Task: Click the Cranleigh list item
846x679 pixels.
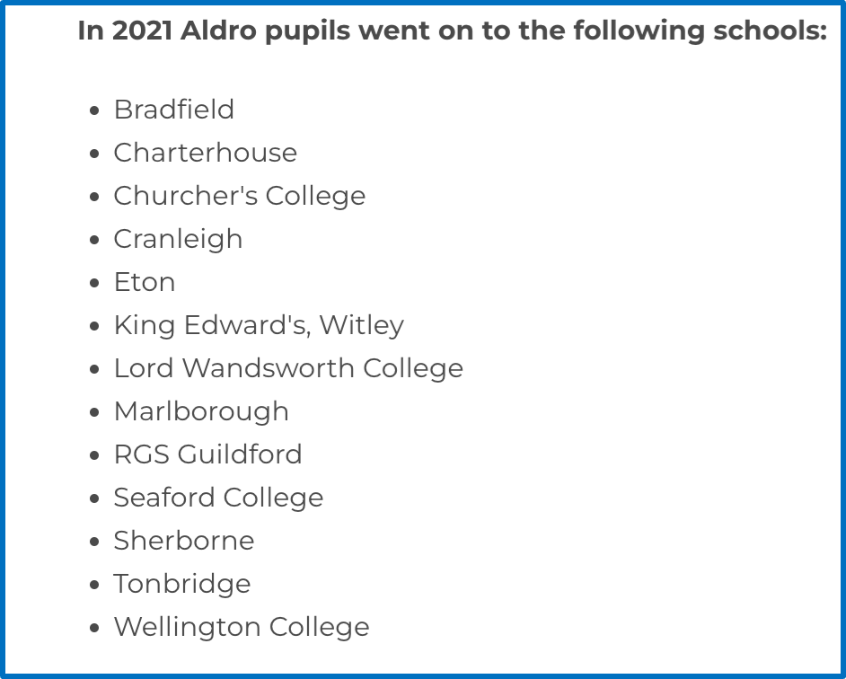Action: pos(178,240)
